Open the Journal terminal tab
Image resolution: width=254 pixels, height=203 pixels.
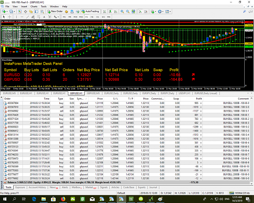153,187
